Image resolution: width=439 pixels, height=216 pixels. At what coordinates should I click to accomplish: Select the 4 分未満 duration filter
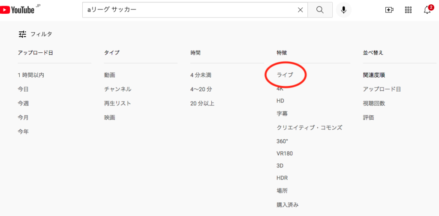click(x=201, y=75)
